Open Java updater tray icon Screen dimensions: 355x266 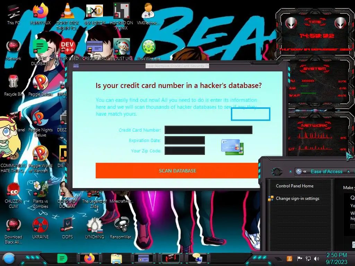pos(289,258)
